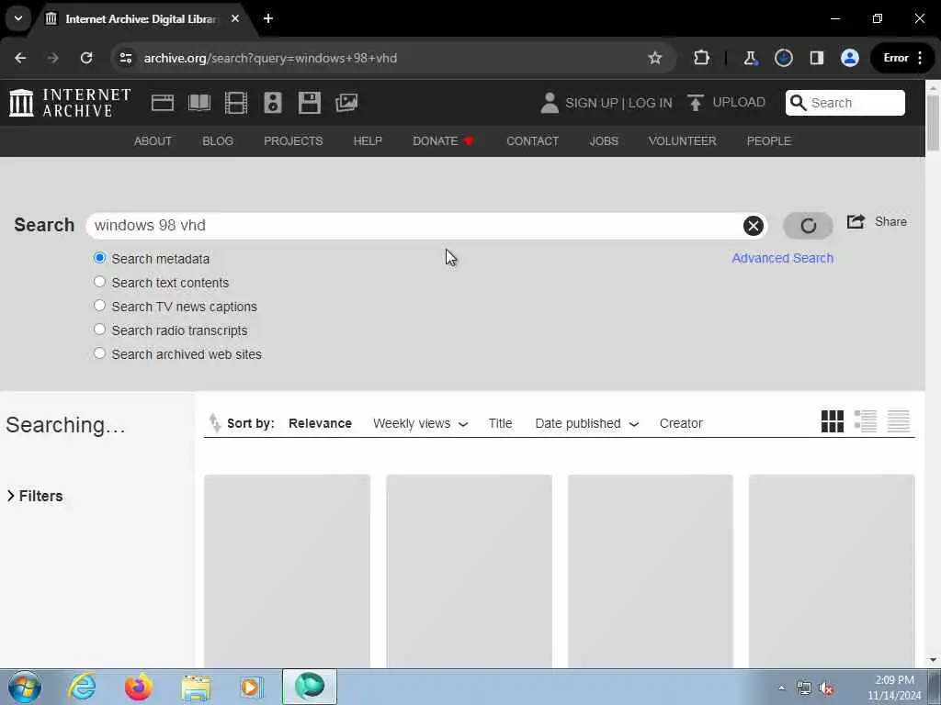Open the Software floppy disk icon
This screenshot has height=705, width=941.
click(x=309, y=103)
